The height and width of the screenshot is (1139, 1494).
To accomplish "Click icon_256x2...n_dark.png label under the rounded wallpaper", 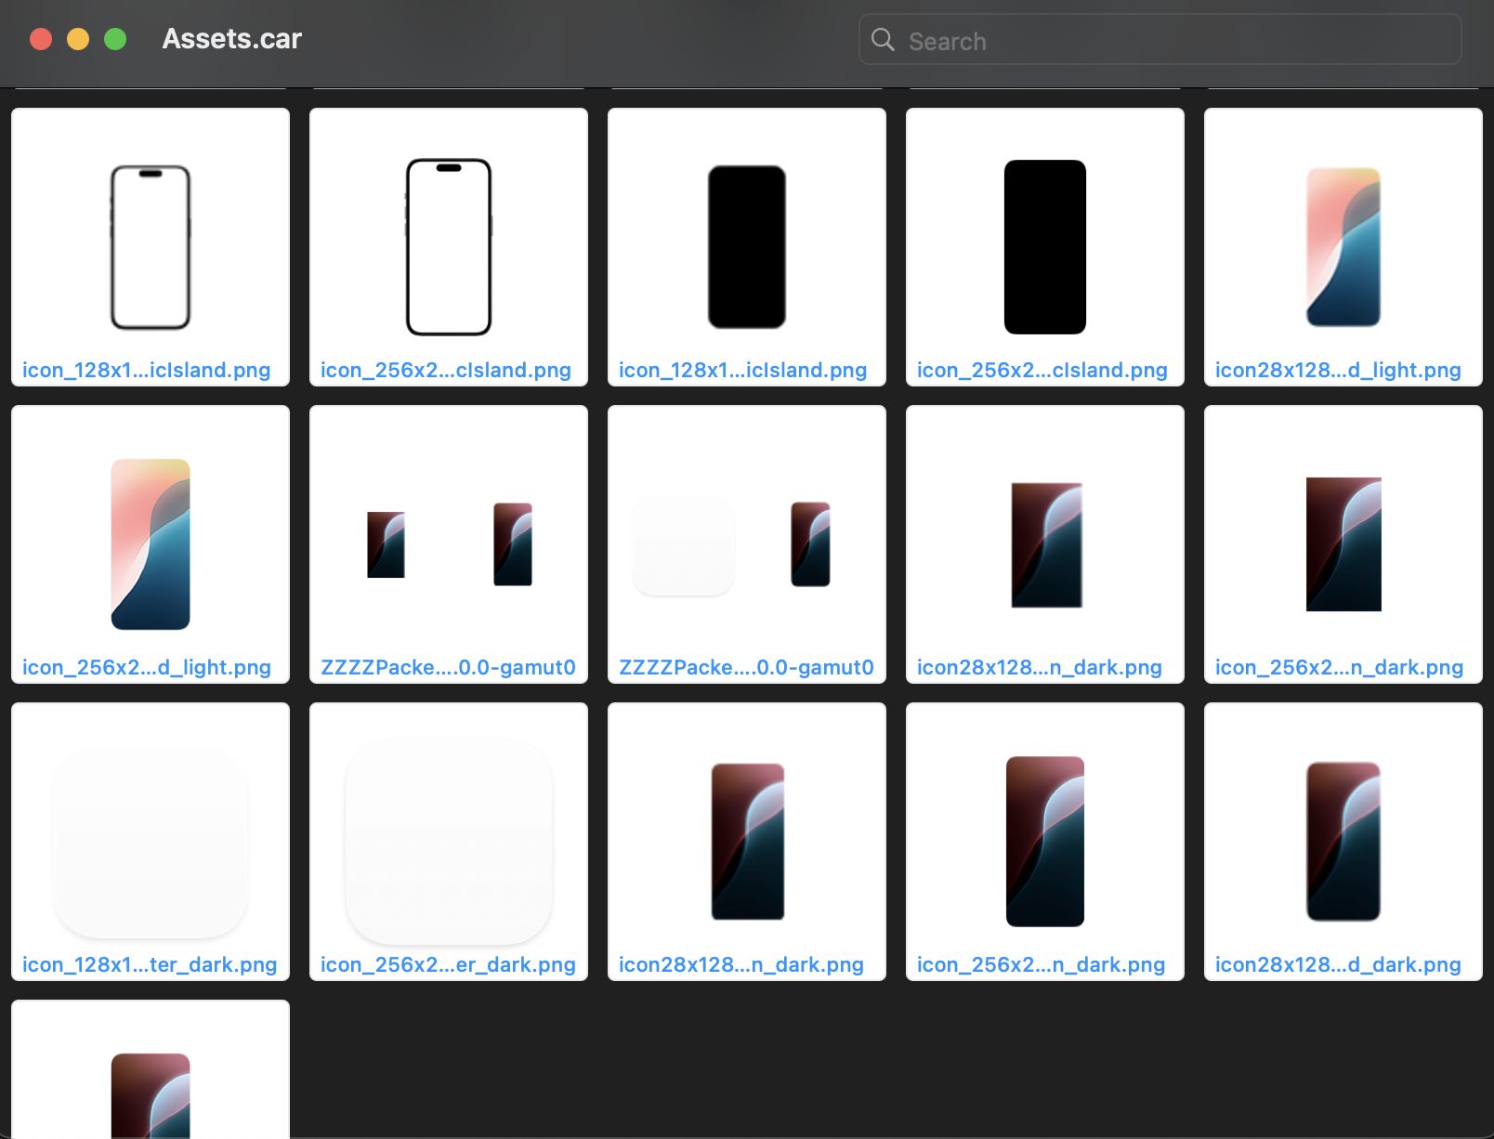I will (x=1041, y=964).
